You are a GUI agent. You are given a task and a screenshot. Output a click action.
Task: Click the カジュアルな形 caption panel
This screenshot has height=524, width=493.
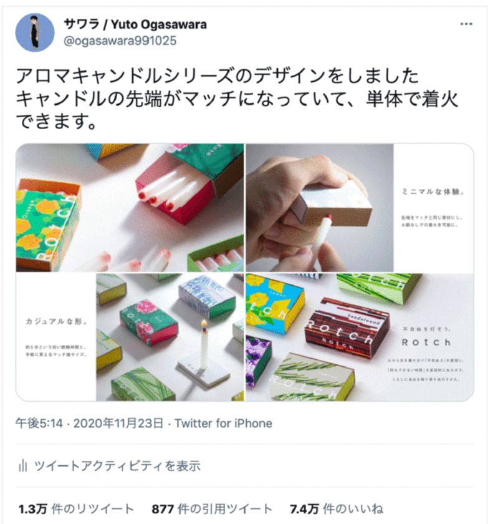click(56, 337)
